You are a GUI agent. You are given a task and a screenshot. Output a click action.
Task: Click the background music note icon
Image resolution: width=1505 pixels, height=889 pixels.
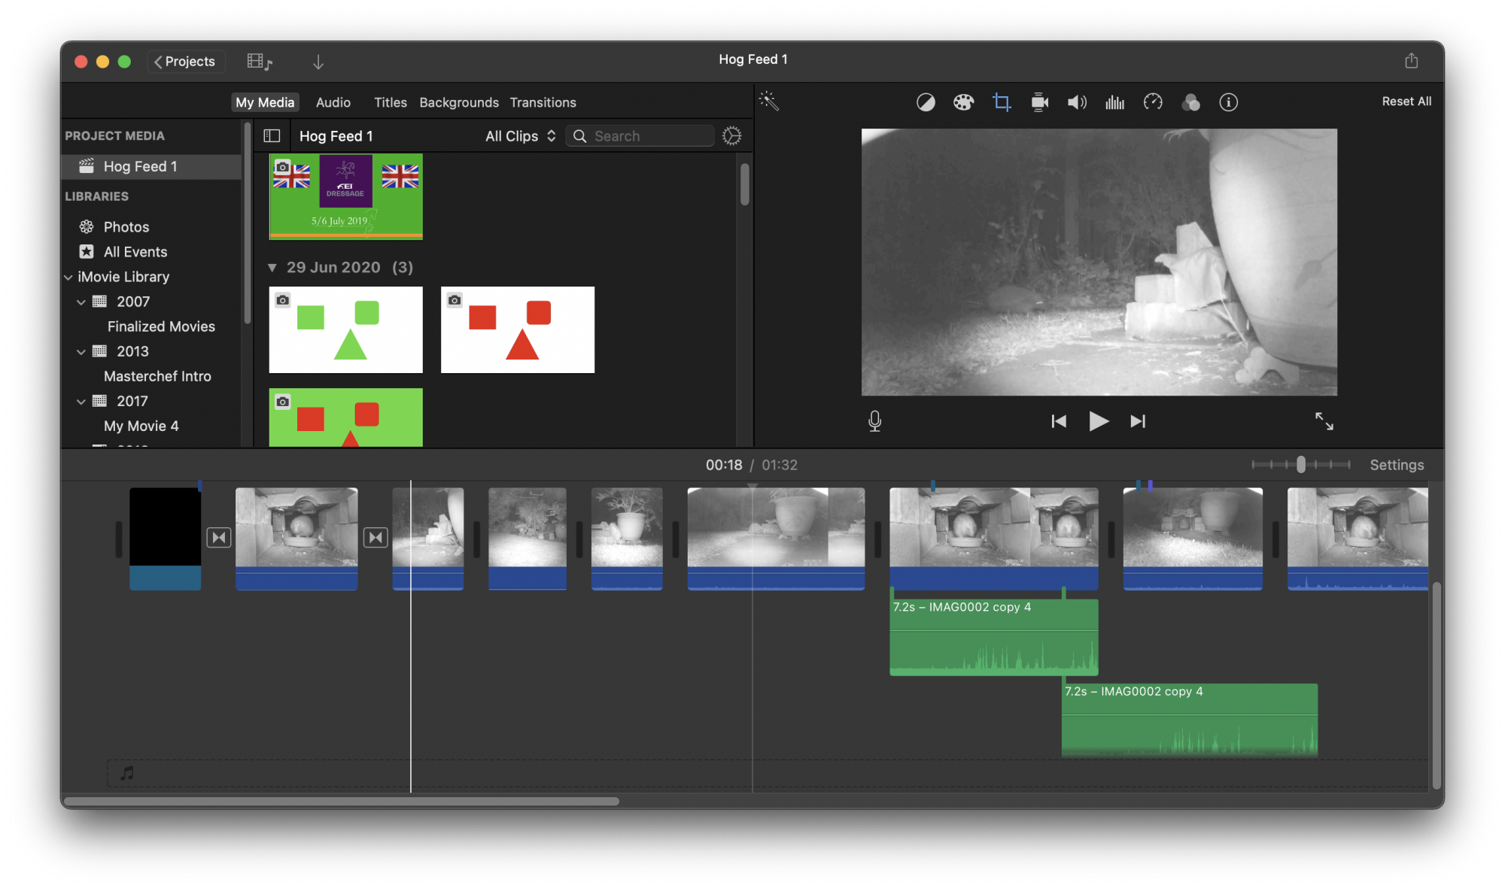click(x=127, y=772)
